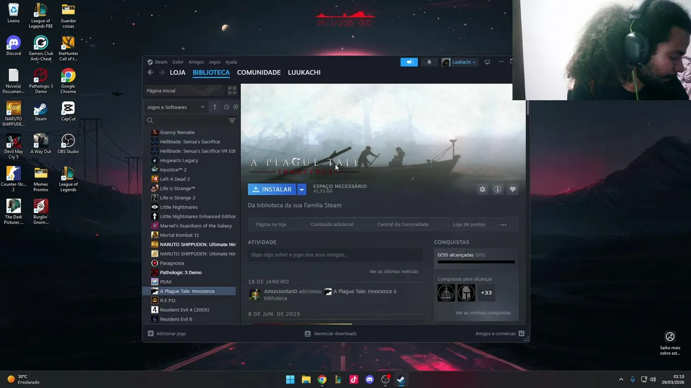The image size is (691, 388).
Task: Click the game page vertical scrollbar
Action: pos(527,107)
